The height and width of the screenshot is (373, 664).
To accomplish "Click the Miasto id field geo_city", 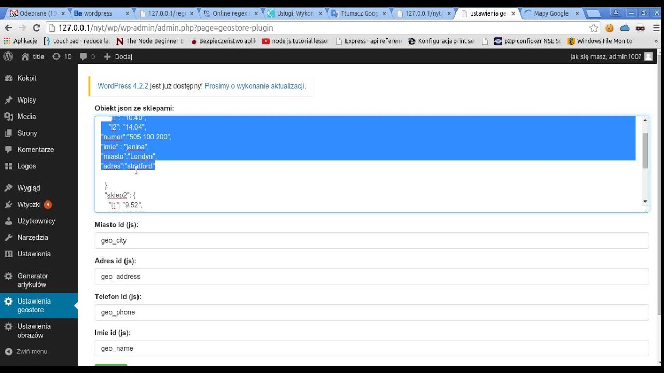I will click(x=372, y=240).
